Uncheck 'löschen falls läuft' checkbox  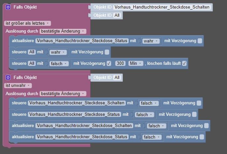click(184, 64)
